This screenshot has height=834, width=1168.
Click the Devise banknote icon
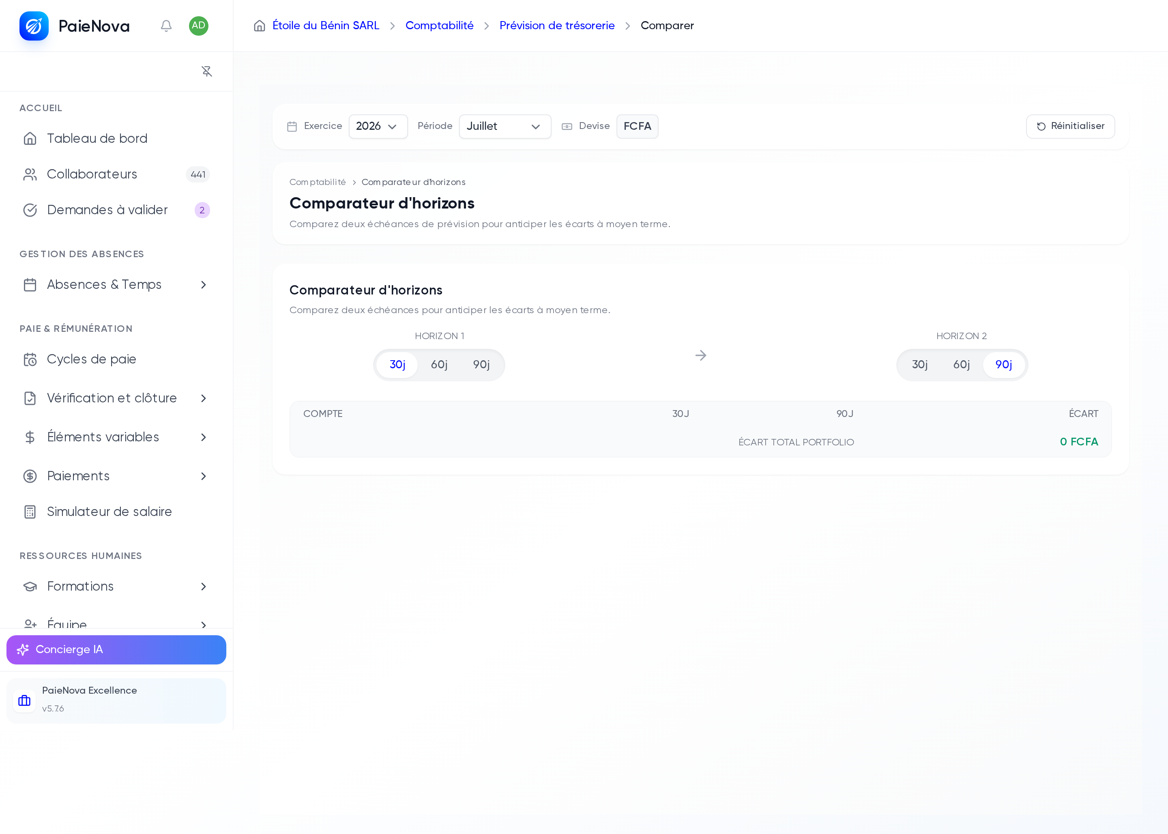click(x=567, y=126)
